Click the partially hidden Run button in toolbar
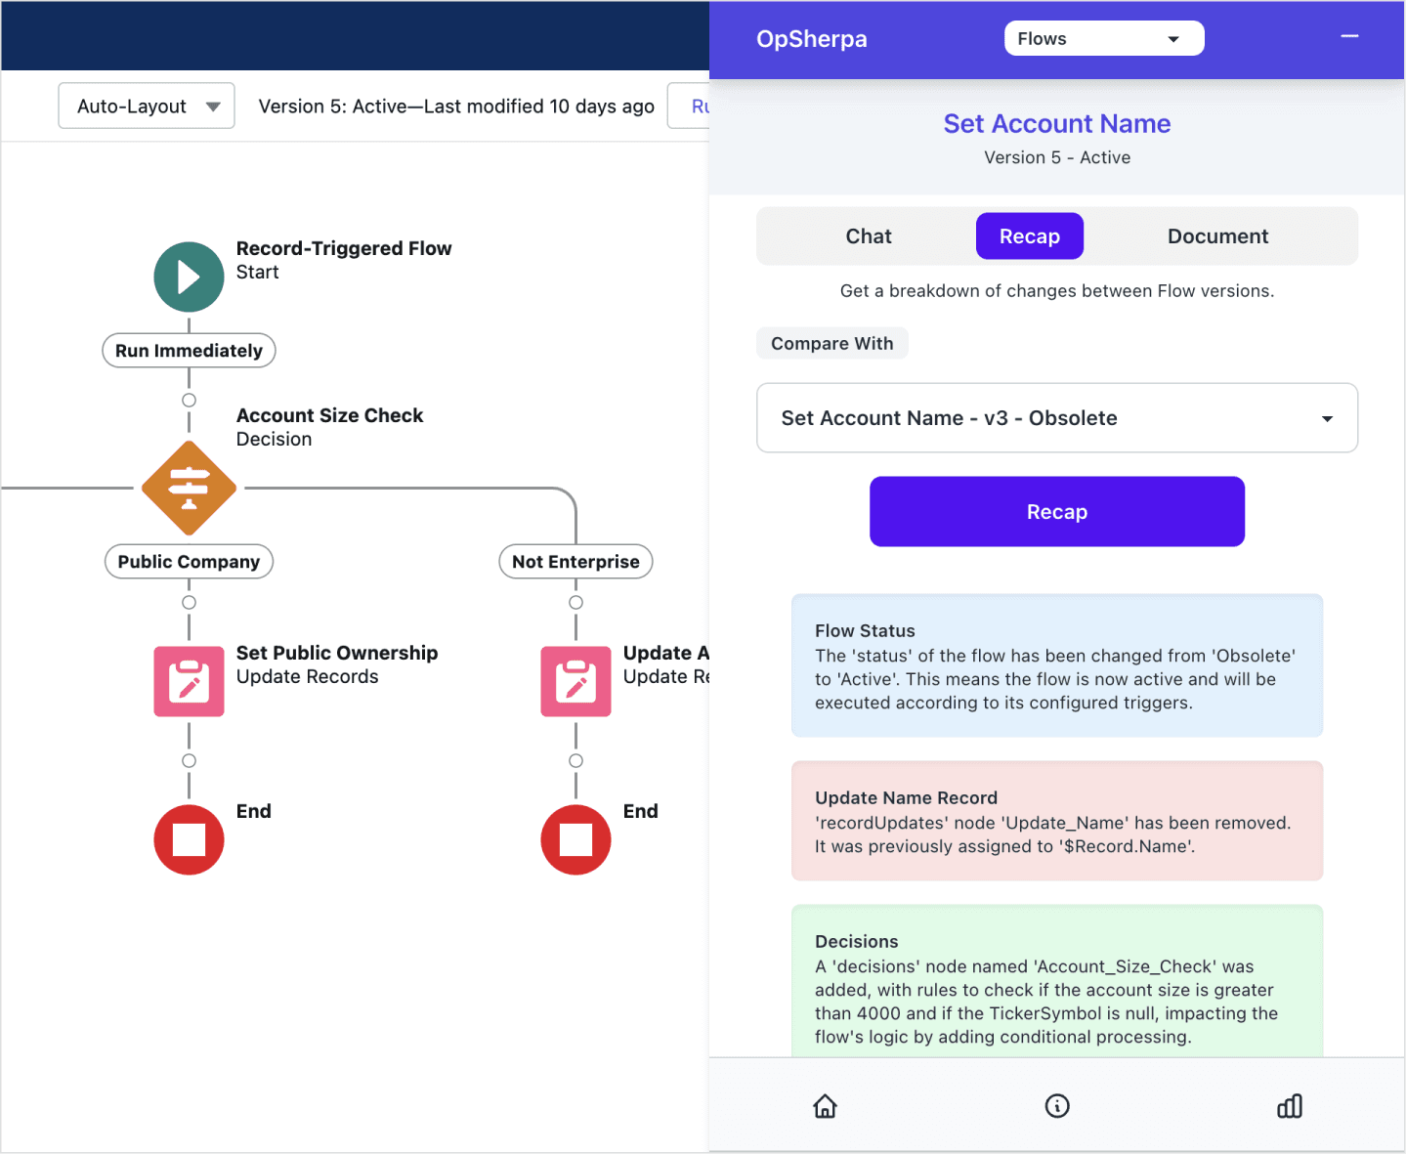This screenshot has height=1154, width=1406. pyautogui.click(x=690, y=106)
